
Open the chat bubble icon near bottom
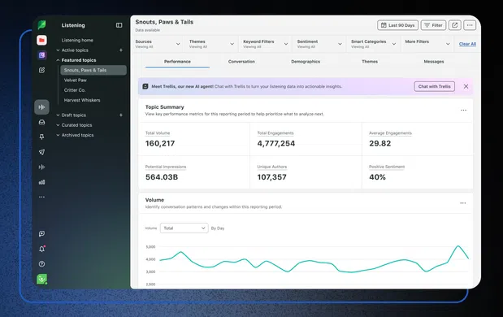(x=41, y=233)
